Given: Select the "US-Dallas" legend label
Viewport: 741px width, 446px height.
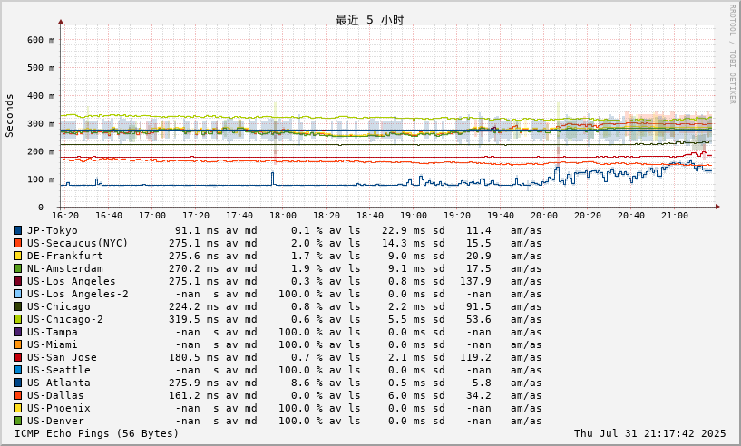Looking at the screenshot, I should 55,395.
